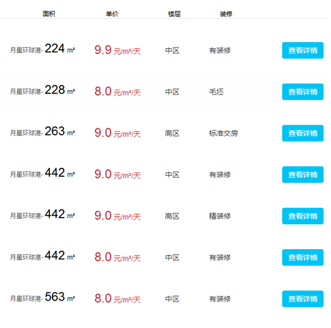Click the 楼层 column header
Screen dimensions: 331x328
[x=174, y=14]
